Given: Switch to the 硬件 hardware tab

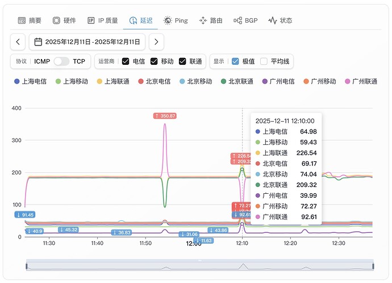Looking at the screenshot, I should click(x=64, y=20).
